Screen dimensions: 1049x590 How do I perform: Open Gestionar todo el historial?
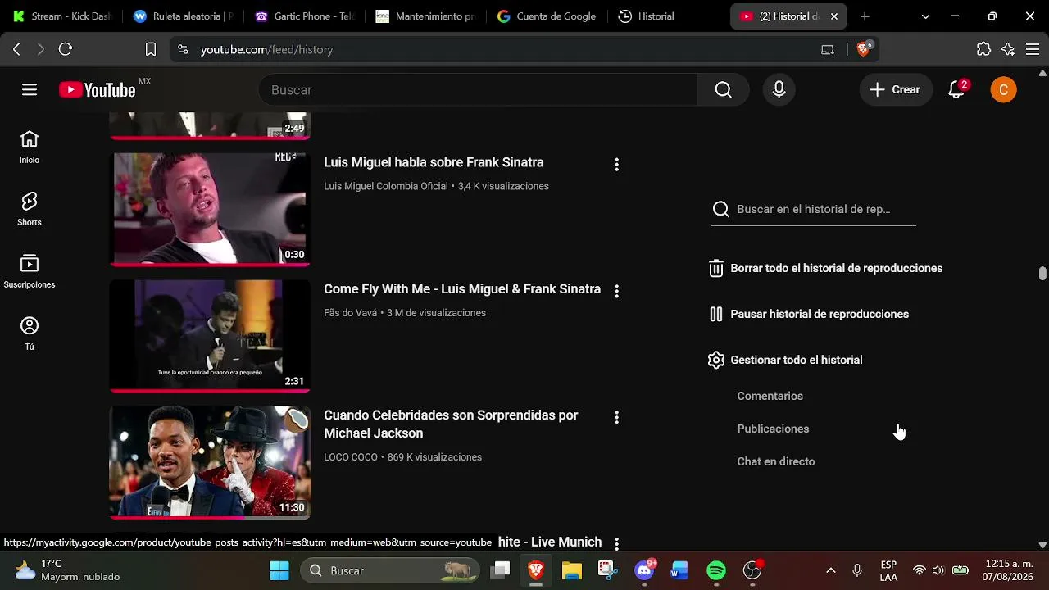click(785, 360)
